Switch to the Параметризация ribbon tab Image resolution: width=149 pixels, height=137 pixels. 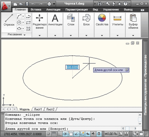[x=76, y=10]
